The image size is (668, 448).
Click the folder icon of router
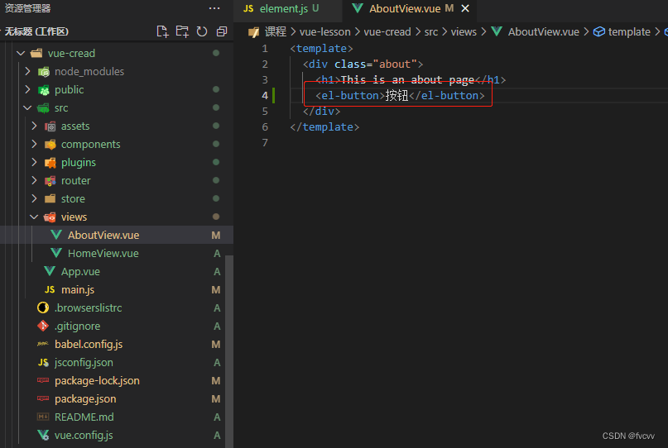(x=50, y=181)
